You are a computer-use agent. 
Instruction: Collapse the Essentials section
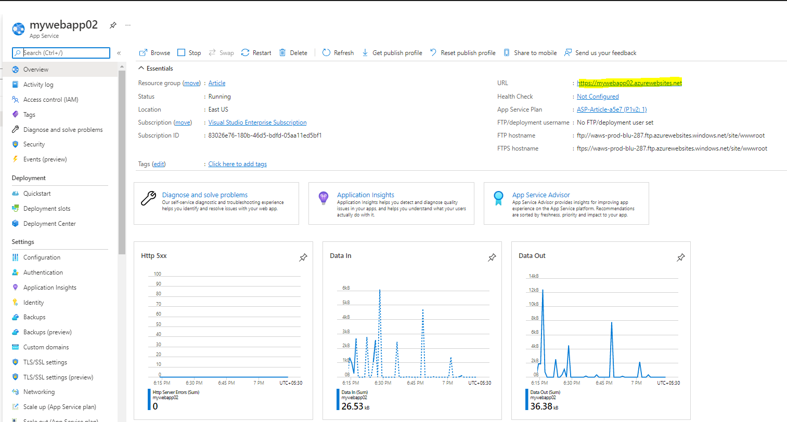(141, 69)
